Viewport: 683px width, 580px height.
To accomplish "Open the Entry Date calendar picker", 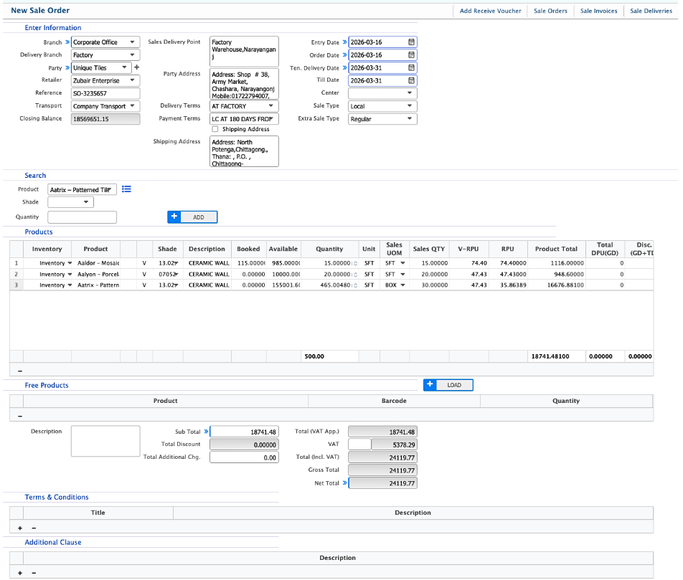I will click(x=411, y=42).
